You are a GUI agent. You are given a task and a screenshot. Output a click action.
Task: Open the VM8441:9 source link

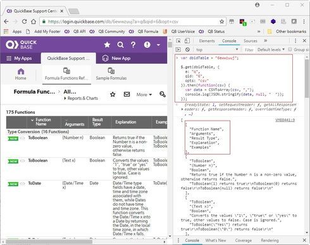tap(285, 120)
